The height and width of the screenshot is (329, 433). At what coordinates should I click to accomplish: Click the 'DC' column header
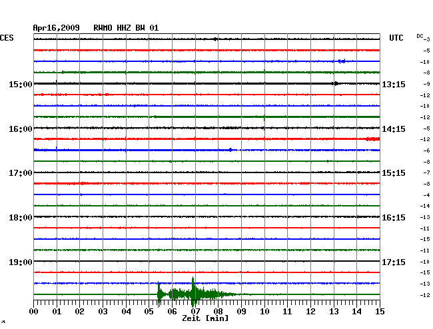click(x=420, y=36)
